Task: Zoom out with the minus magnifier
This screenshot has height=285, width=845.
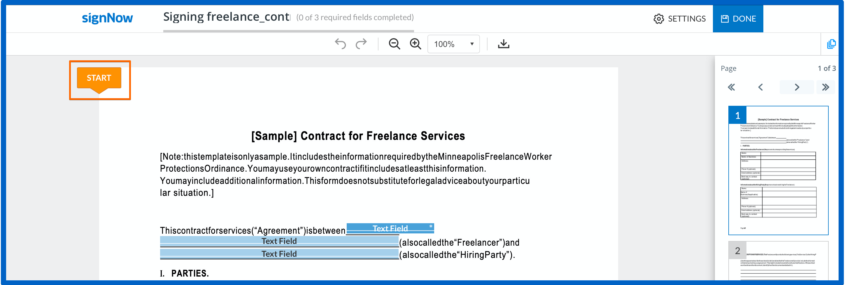Action: coord(394,44)
